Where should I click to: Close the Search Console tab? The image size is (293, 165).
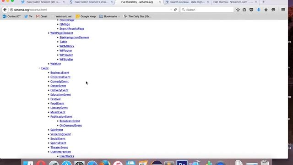[207, 2]
